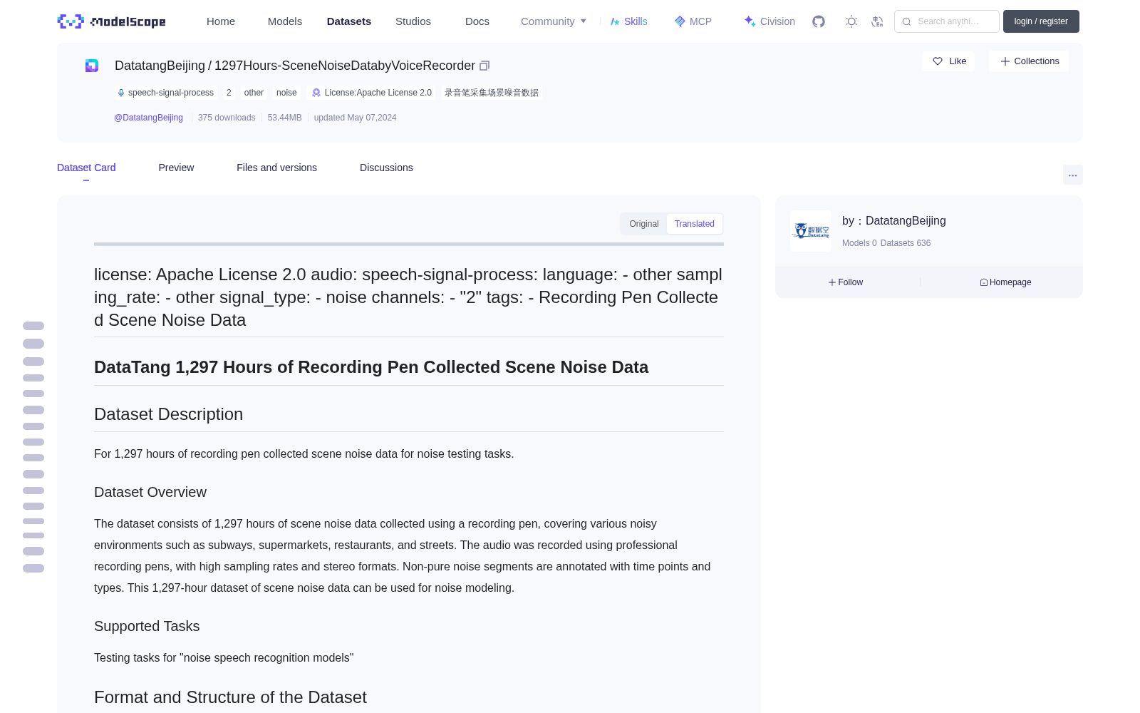This screenshot has height=713, width=1140.
Task: Open the GitHub icon link
Action: click(819, 21)
